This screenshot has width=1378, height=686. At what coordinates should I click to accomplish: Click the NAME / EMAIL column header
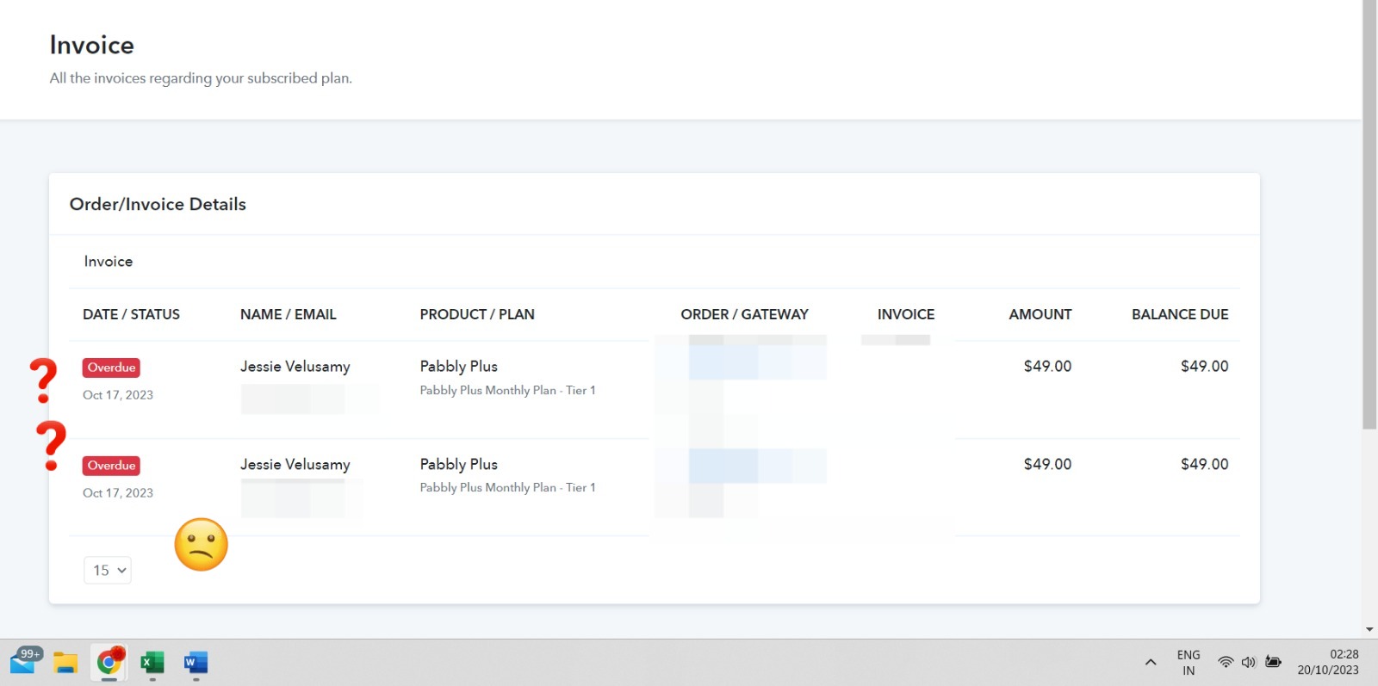click(289, 314)
